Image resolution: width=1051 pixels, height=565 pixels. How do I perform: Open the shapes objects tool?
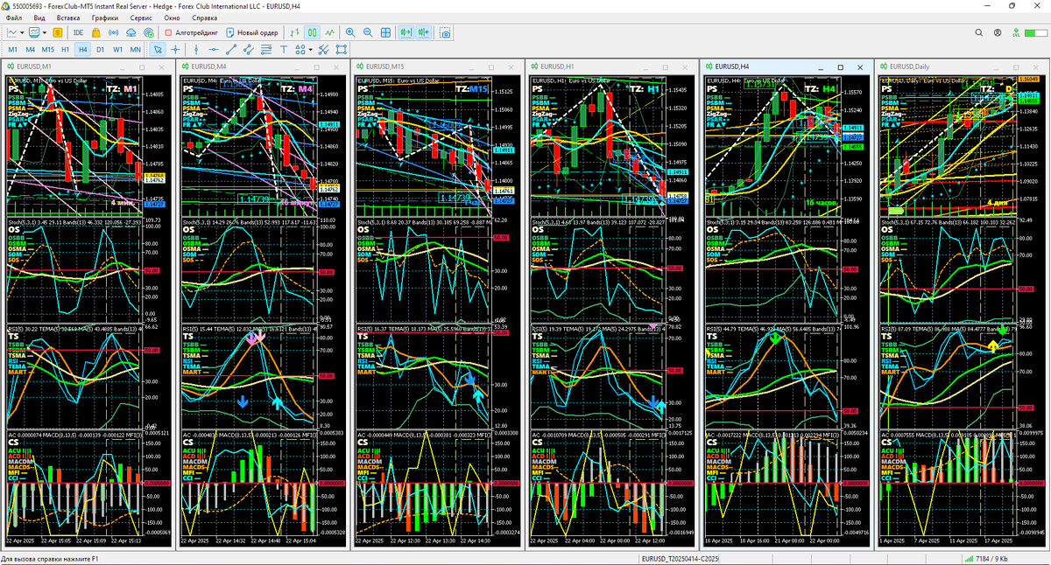[300, 50]
